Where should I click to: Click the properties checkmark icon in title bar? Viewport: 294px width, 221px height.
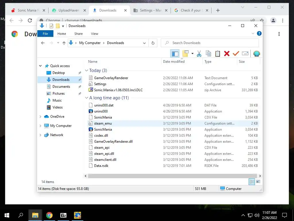point(51,26)
